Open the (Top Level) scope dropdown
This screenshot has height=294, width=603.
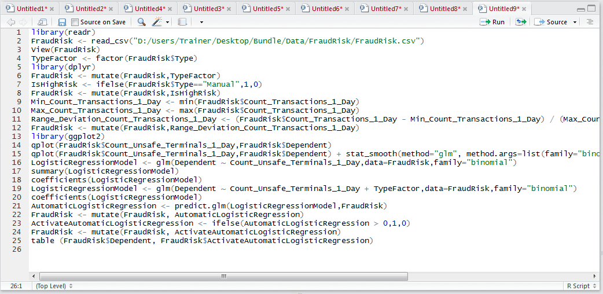point(54,286)
